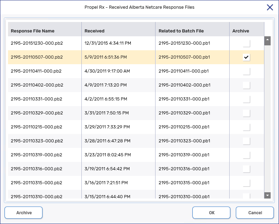Click the Archive column header

(x=247, y=29)
